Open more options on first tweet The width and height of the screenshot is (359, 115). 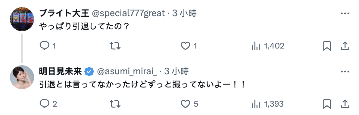coord(345,14)
